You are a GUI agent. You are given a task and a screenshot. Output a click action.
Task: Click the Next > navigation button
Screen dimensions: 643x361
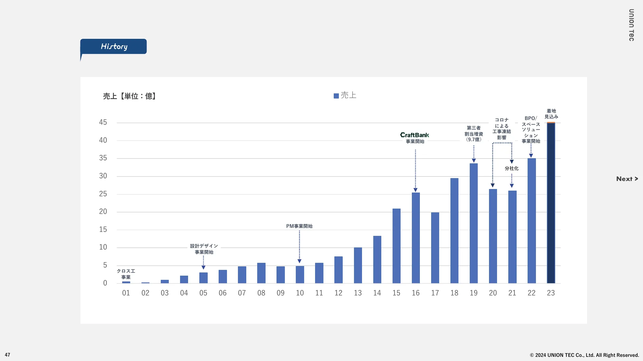click(627, 178)
